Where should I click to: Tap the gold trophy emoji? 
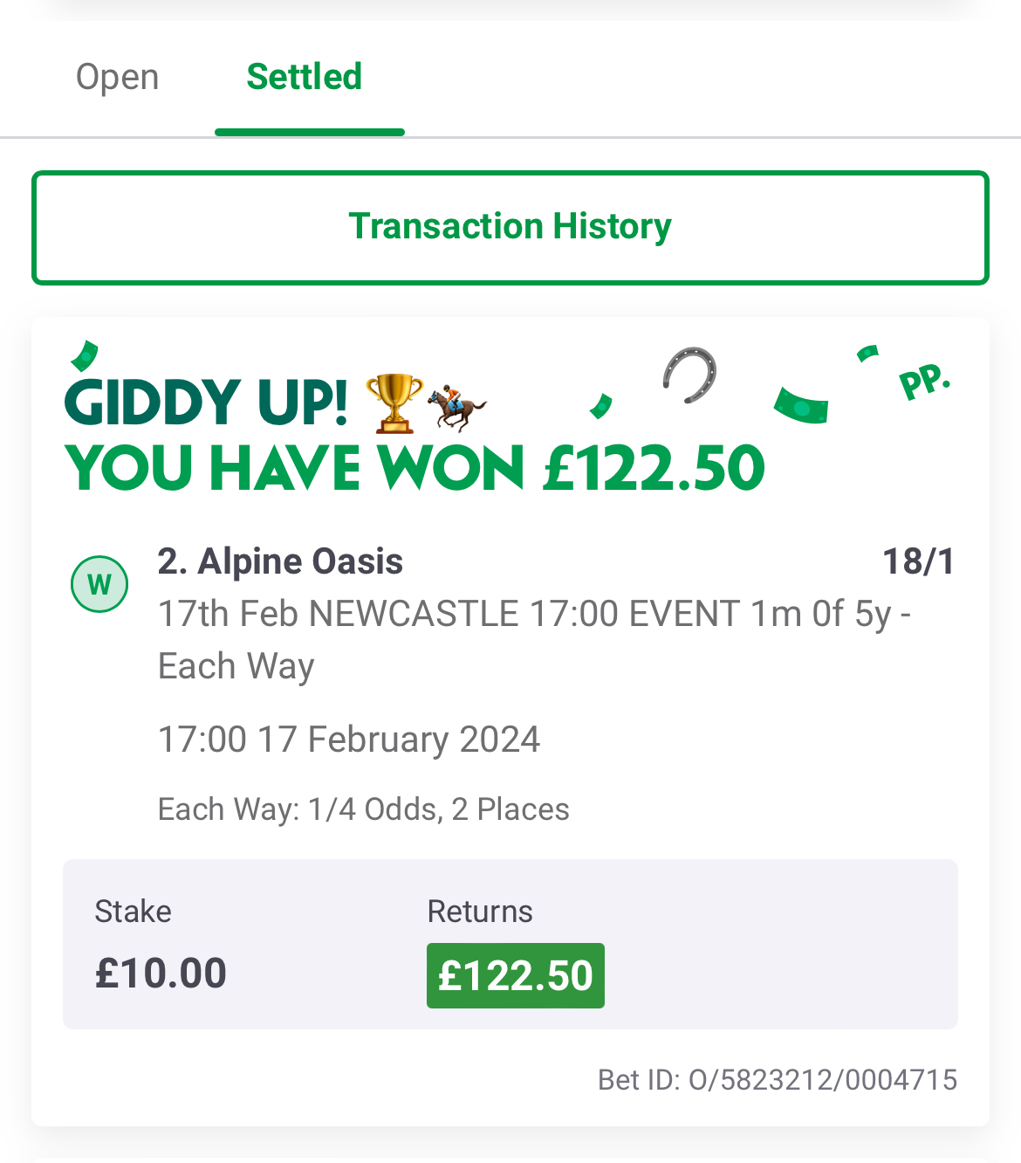click(x=394, y=403)
